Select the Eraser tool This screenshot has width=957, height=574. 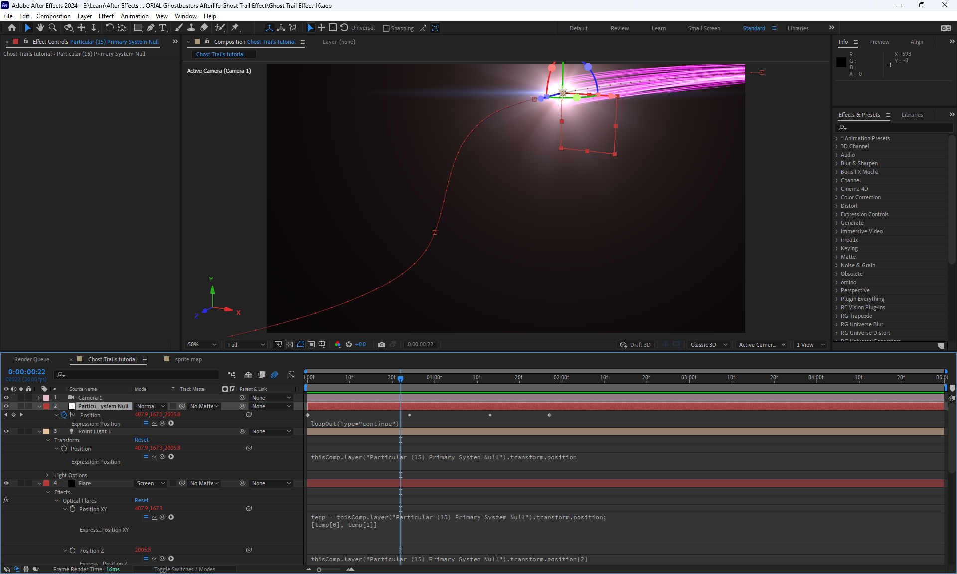204,28
